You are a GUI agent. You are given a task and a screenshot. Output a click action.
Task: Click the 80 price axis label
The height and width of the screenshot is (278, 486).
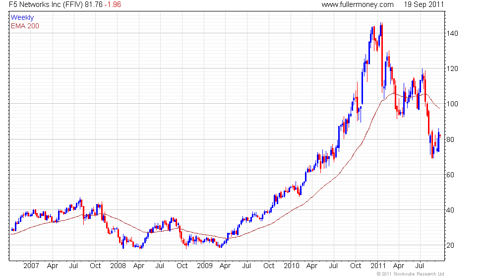[x=450, y=139]
